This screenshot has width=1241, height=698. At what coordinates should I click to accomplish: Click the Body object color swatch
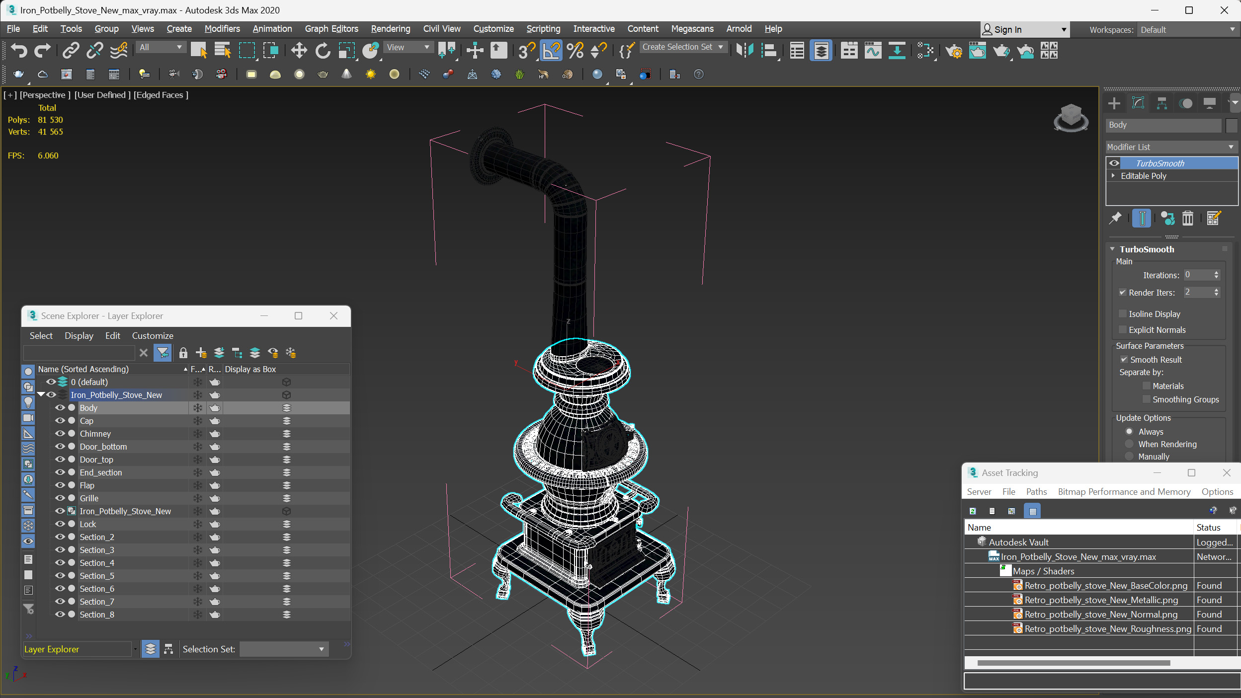(x=1231, y=125)
